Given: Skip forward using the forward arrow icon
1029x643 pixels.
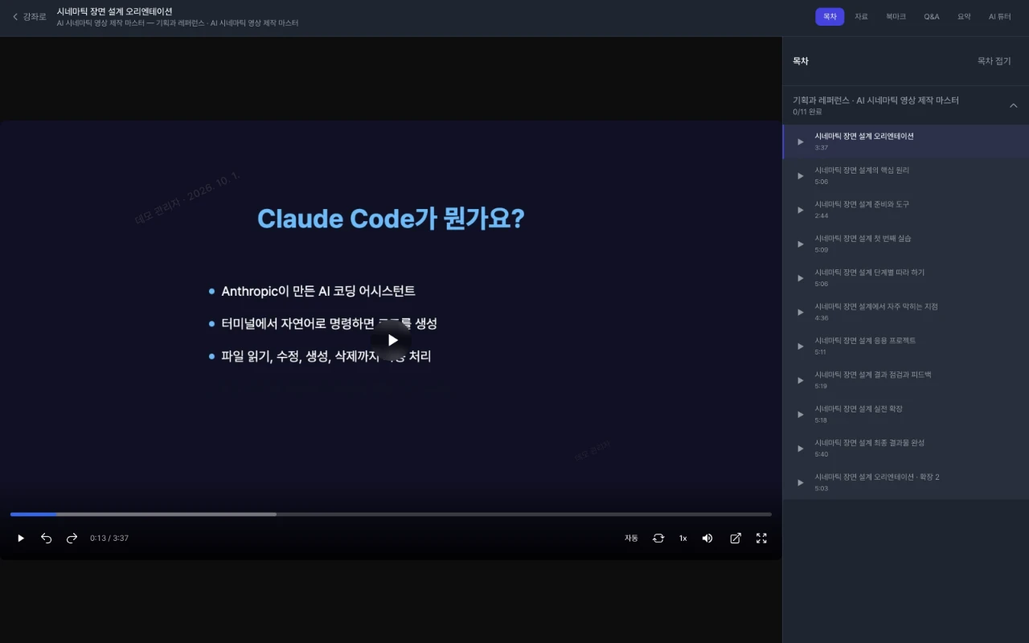Looking at the screenshot, I should pyautogui.click(x=72, y=539).
